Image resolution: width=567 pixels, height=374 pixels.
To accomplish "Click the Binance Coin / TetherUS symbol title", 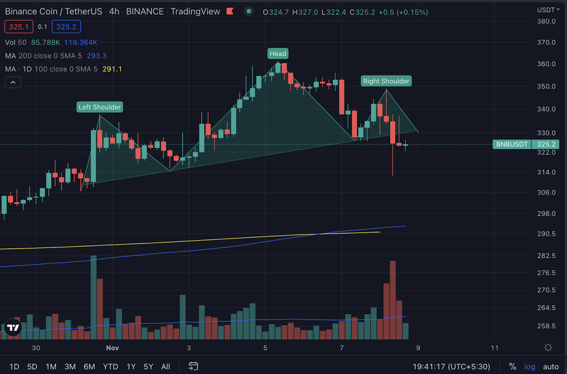I will click(x=53, y=11).
